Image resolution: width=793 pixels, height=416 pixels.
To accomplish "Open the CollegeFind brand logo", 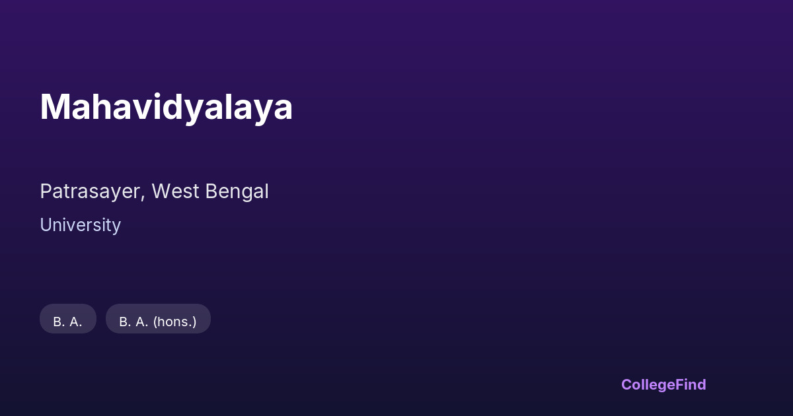I will [663, 384].
